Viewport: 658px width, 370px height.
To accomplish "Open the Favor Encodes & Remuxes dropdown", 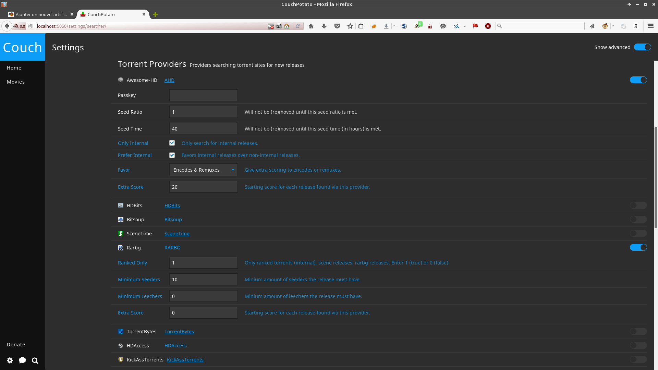I will click(x=204, y=170).
